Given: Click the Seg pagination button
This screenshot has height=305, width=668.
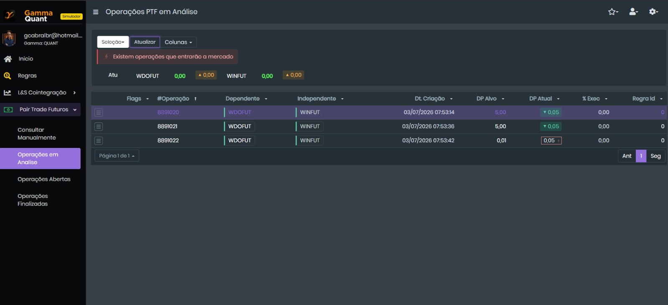Looking at the screenshot, I should tap(655, 156).
